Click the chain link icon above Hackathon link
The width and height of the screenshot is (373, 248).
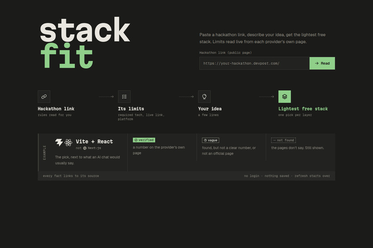(x=44, y=97)
